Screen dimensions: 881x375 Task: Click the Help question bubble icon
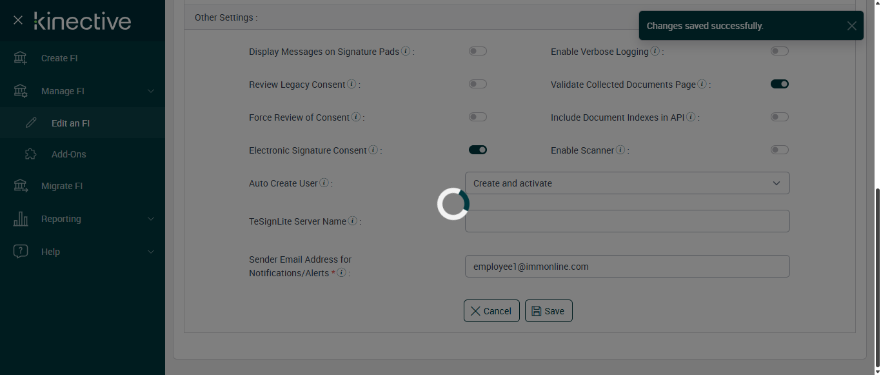[21, 252]
